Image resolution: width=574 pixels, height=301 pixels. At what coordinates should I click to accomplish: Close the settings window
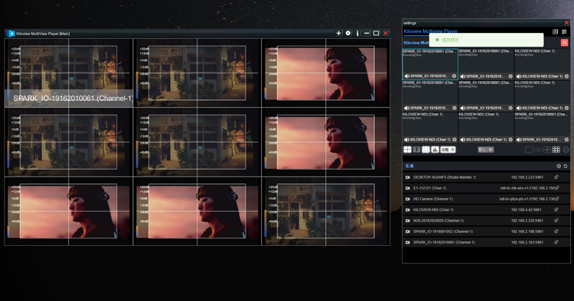coord(566,23)
